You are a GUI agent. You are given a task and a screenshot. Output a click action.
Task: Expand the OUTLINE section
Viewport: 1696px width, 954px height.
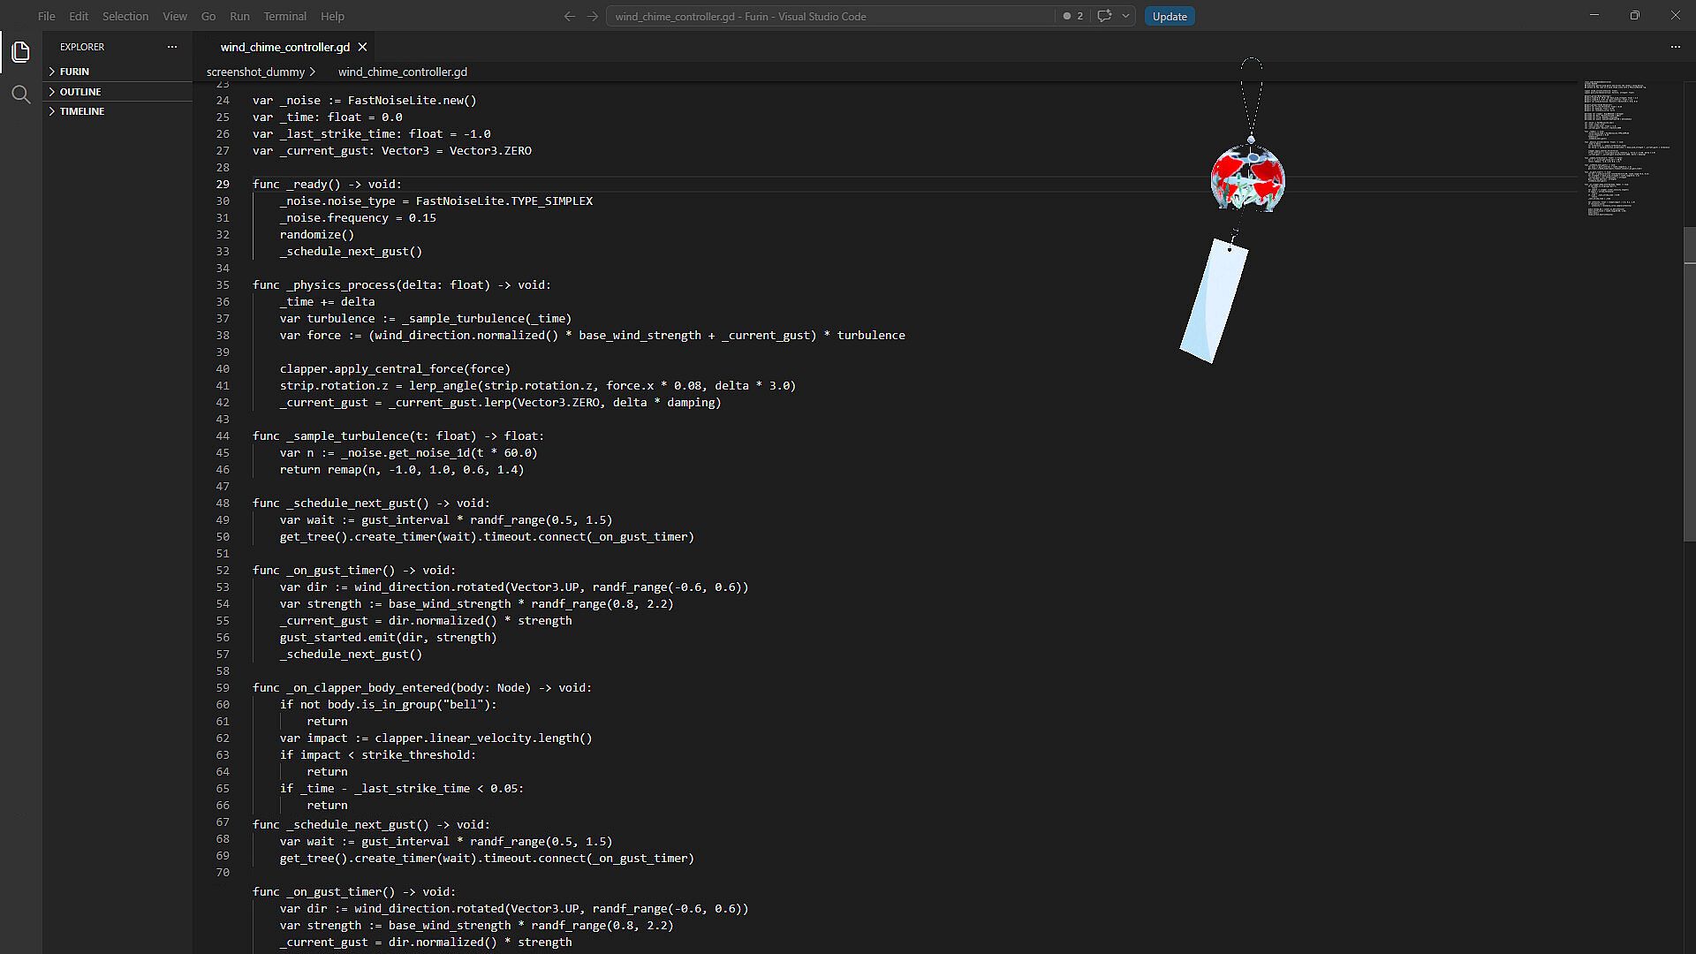tap(117, 92)
